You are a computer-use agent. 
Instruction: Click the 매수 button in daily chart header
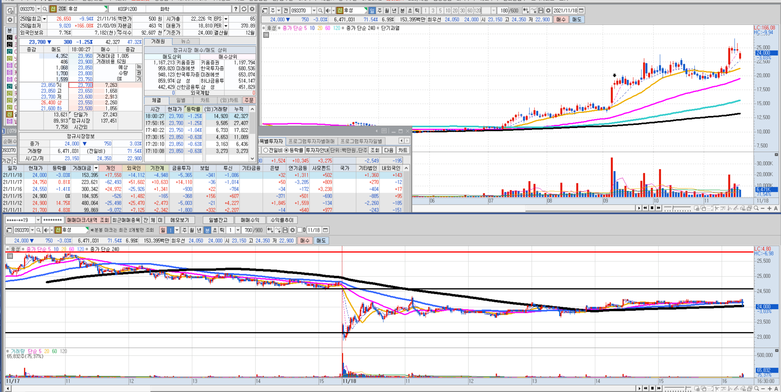[x=561, y=20]
